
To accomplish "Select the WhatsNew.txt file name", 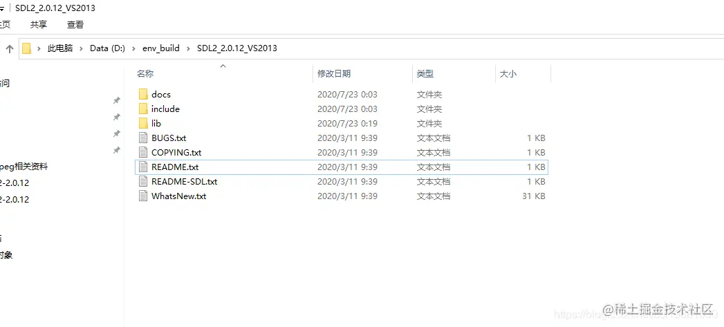I will (x=178, y=196).
